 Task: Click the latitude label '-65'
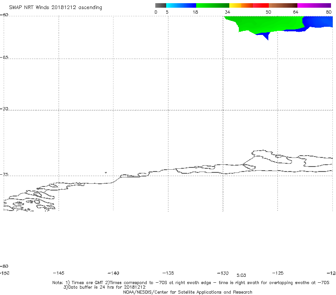coord(4,58)
